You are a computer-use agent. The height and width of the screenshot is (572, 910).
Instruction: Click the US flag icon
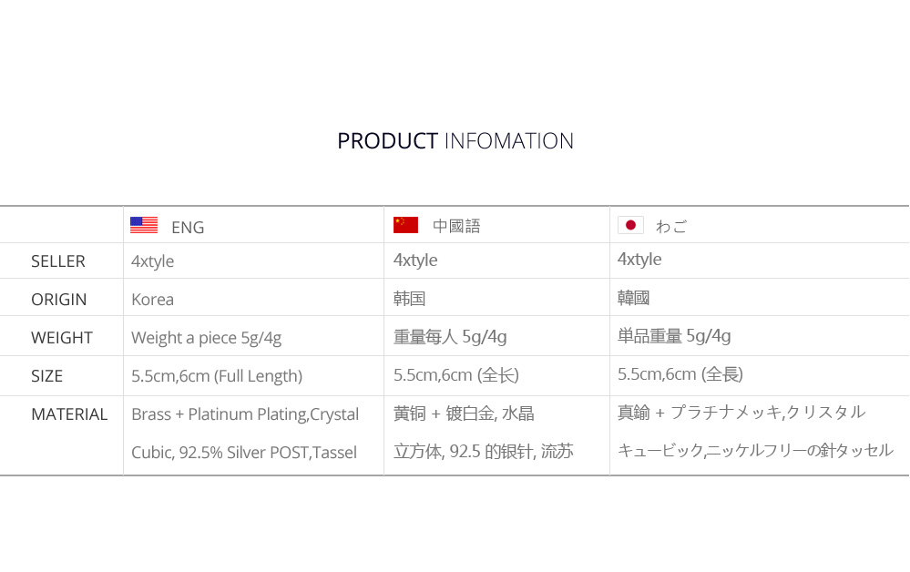point(144,225)
